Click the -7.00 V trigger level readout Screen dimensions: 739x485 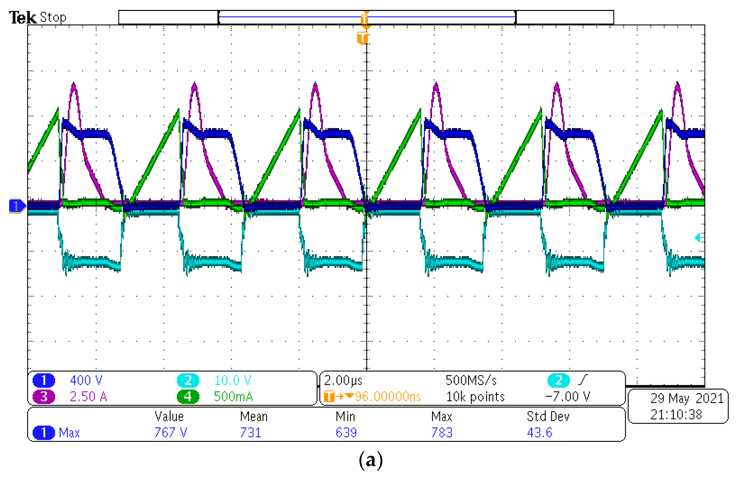568,396
